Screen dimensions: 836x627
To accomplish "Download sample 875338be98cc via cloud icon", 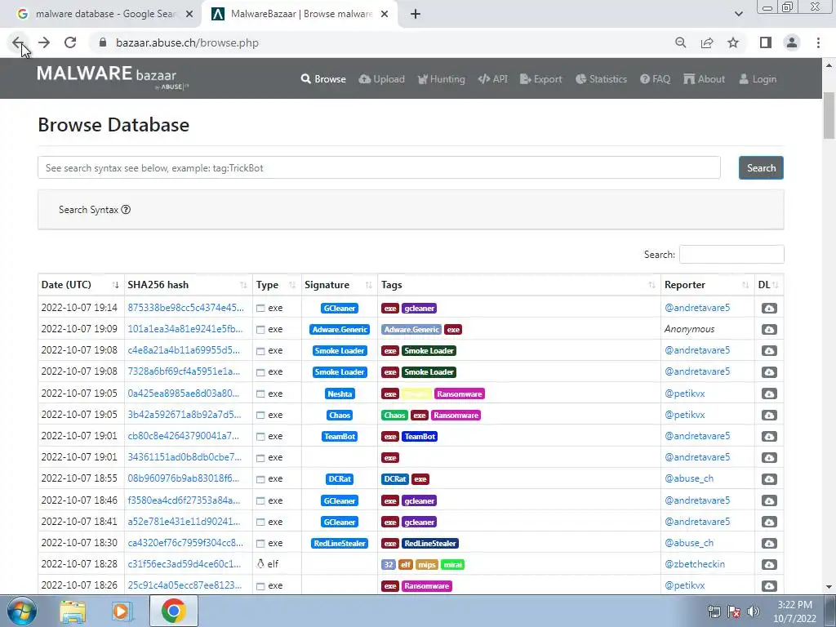I will click(x=769, y=308).
